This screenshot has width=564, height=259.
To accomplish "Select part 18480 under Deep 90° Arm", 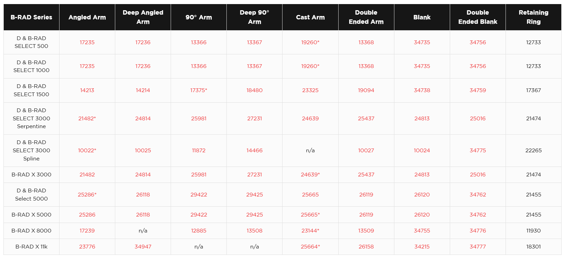I will (254, 90).
